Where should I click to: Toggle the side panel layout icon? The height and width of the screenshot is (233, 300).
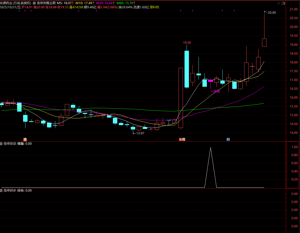point(283,3)
